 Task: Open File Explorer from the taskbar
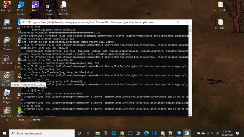pos(97,133)
